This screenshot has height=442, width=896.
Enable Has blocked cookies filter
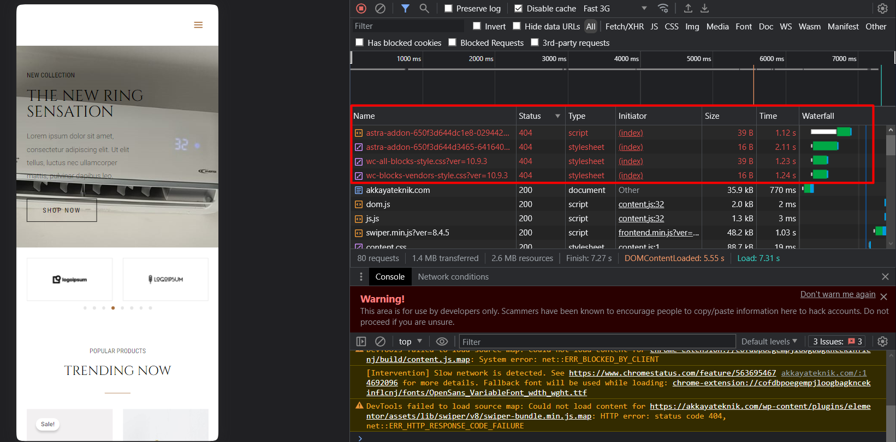pyautogui.click(x=359, y=43)
